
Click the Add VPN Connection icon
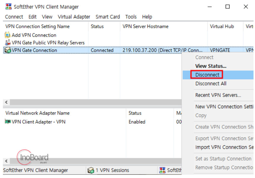[x=7, y=35]
